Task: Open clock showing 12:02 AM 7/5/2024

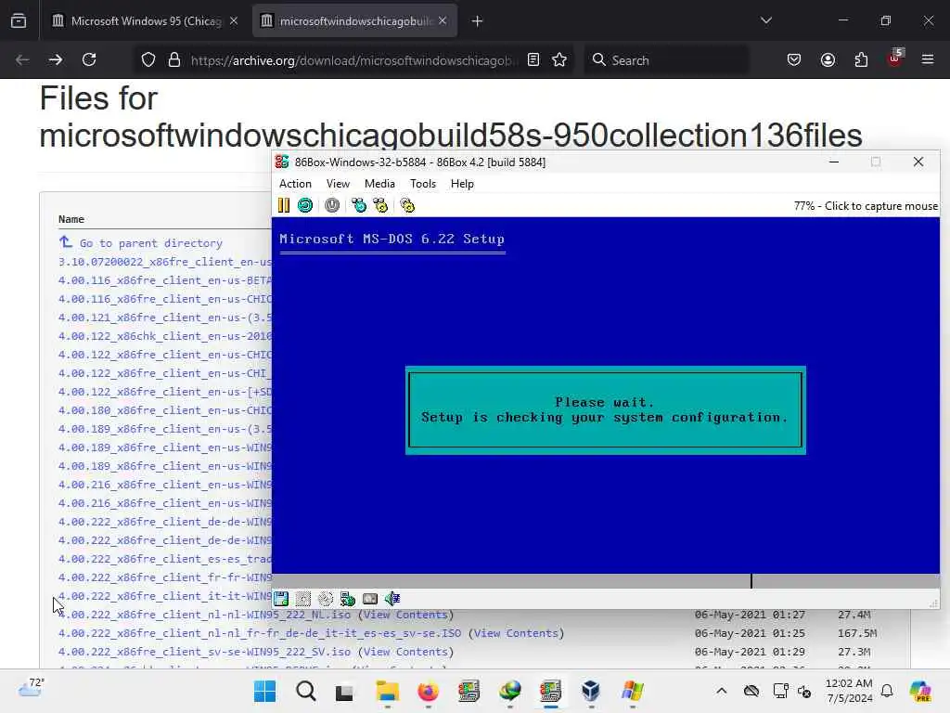Action: [849, 691]
